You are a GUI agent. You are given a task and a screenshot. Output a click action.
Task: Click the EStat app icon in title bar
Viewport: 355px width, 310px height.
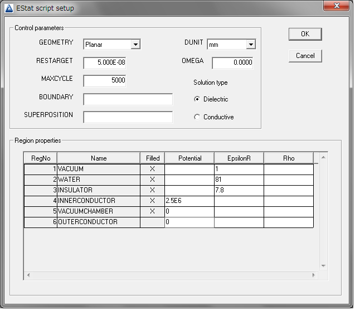click(9, 8)
